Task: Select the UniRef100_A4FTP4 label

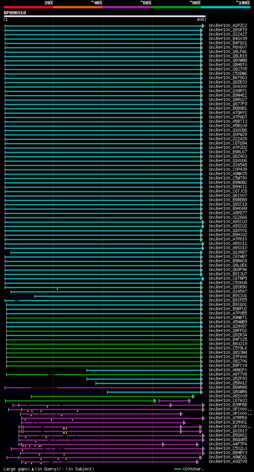Action: pos(228,445)
